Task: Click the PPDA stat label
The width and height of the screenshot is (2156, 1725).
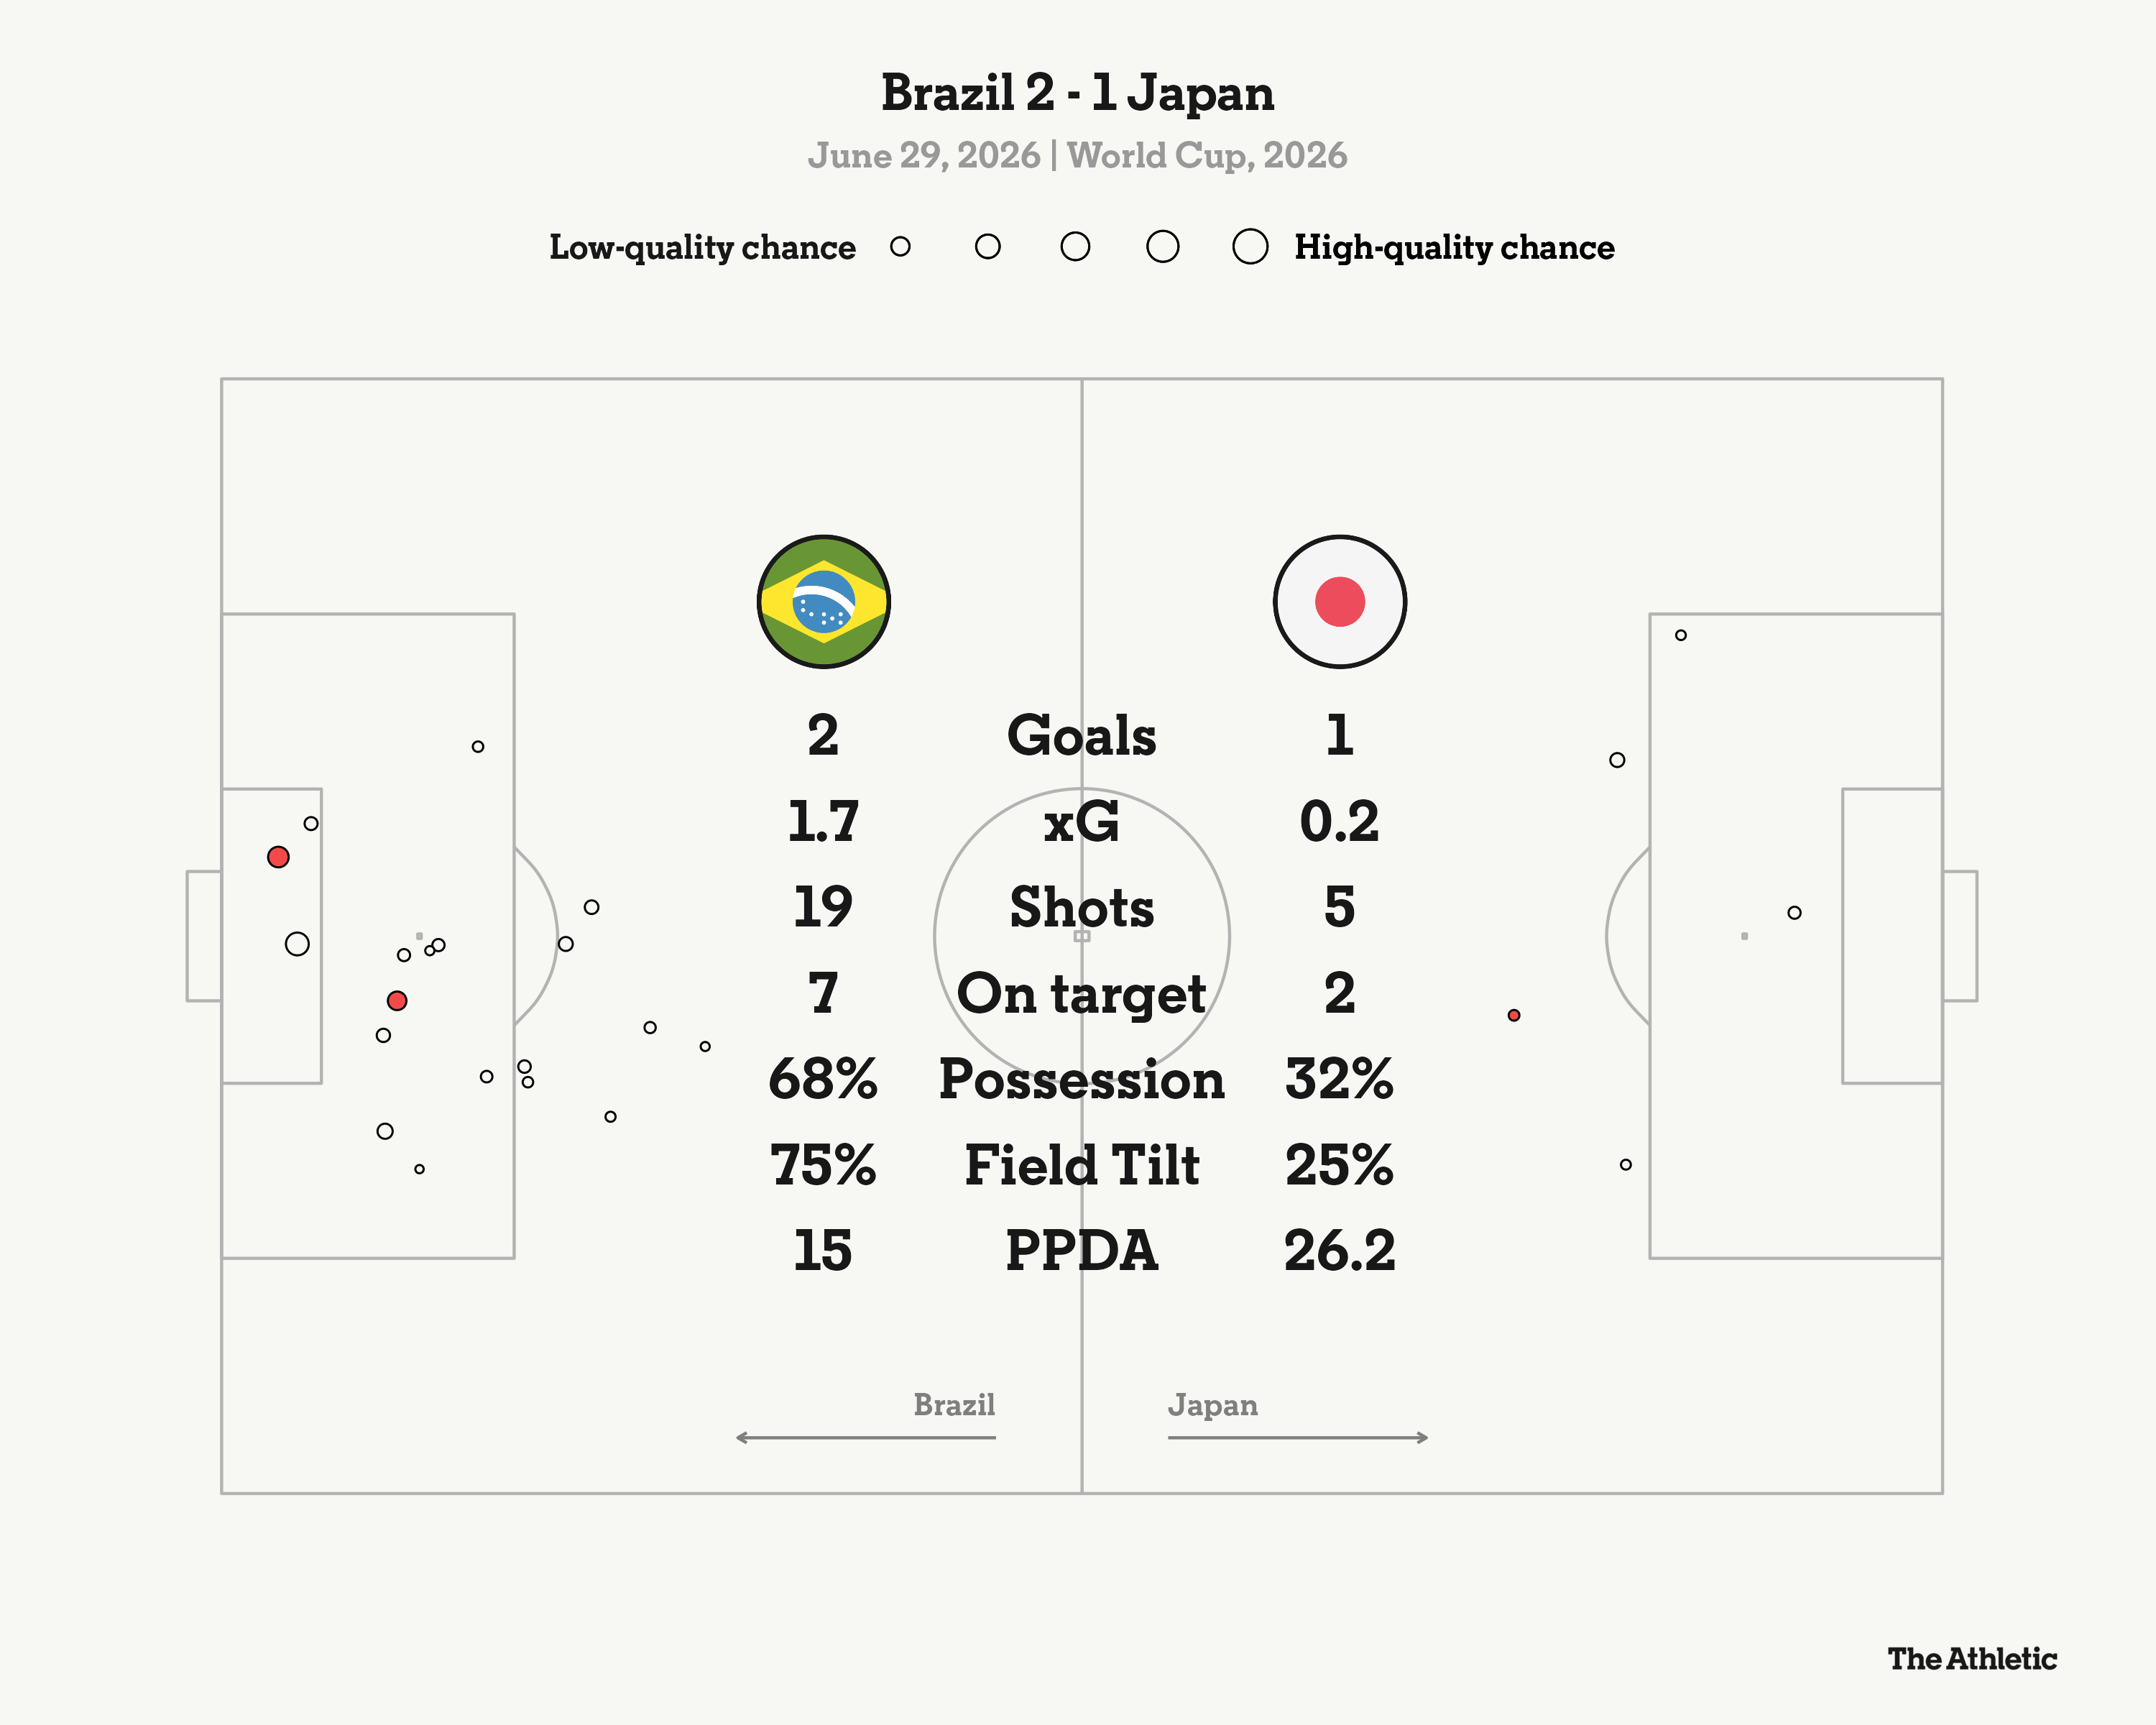Action: tap(1082, 1251)
